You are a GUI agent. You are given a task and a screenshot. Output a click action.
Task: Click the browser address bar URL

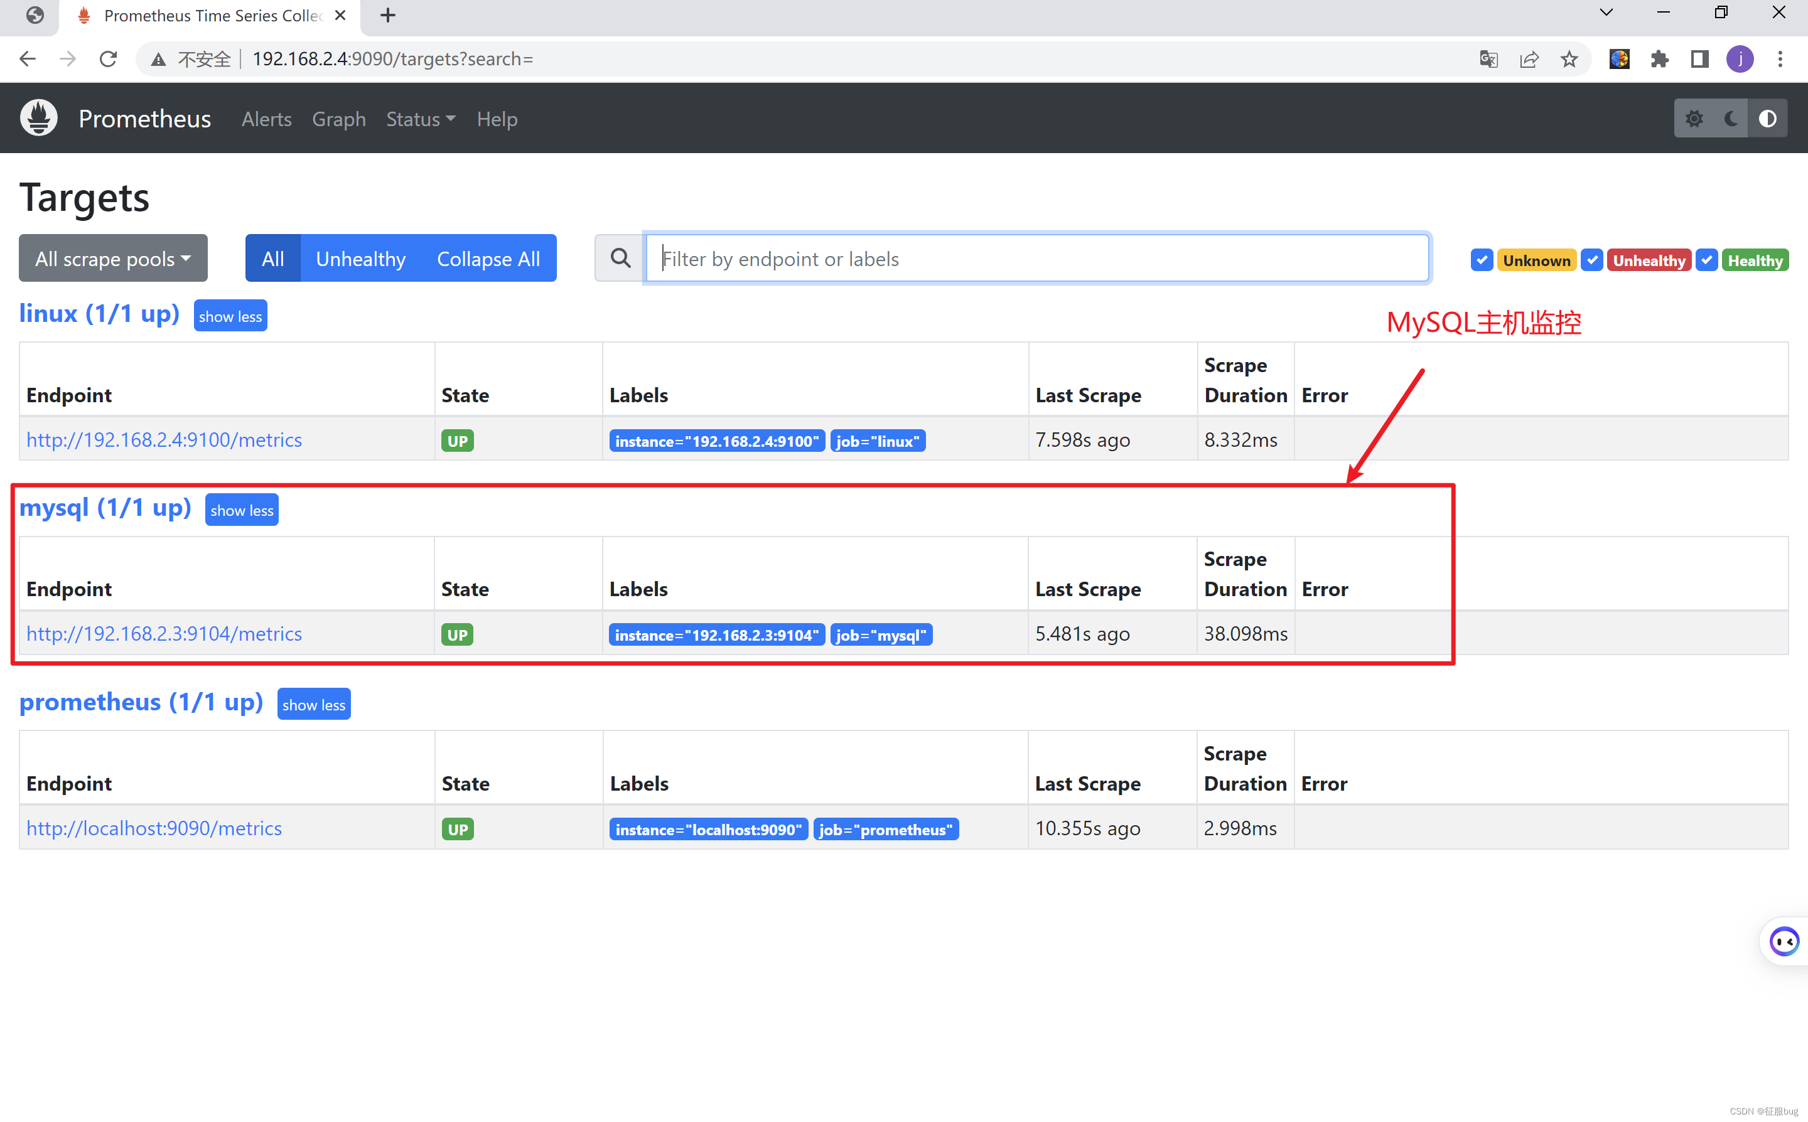tap(392, 58)
